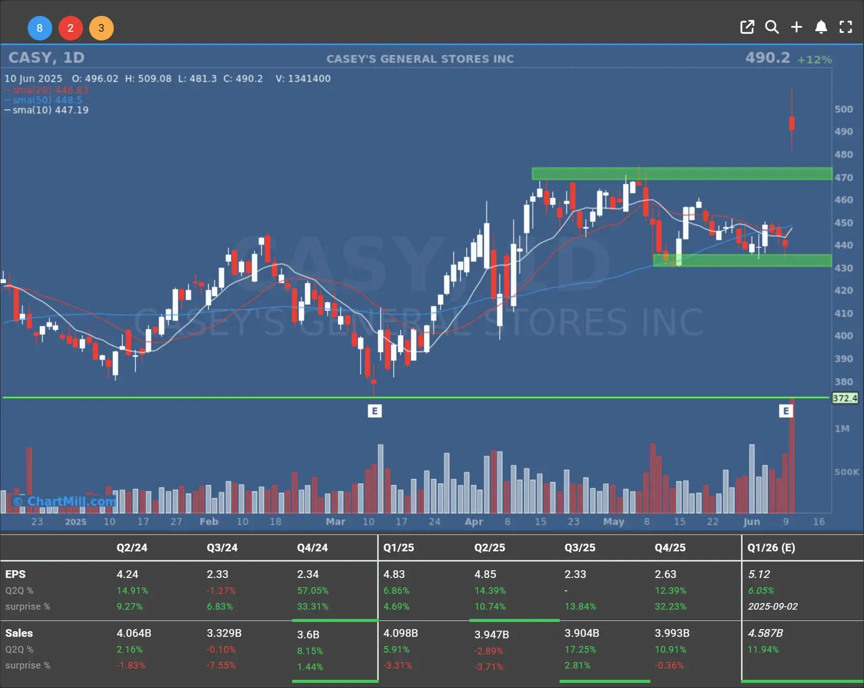Click the 1M volume axis label
The width and height of the screenshot is (864, 688).
coord(842,428)
